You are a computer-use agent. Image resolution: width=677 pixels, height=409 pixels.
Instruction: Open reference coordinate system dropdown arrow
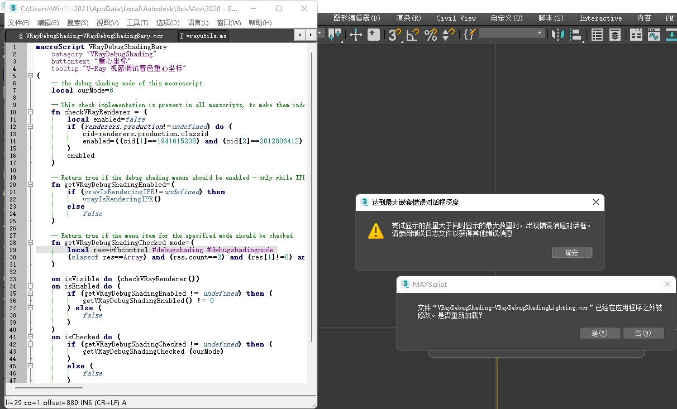click(x=320, y=33)
